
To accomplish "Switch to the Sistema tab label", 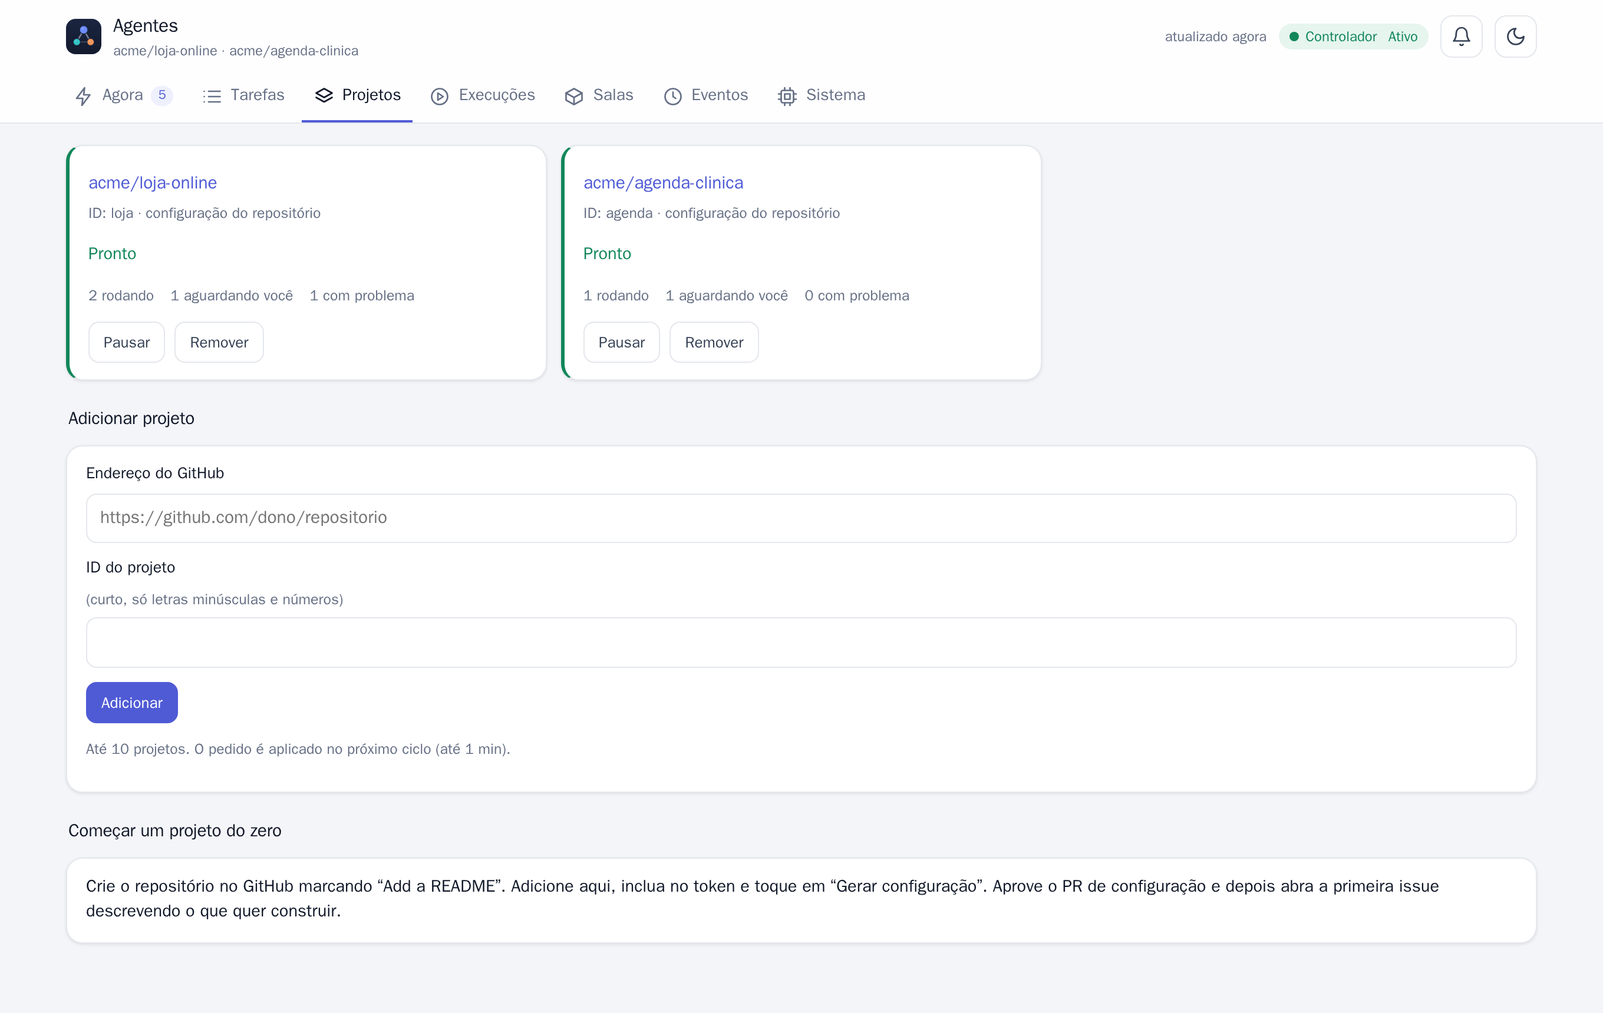I will point(836,95).
